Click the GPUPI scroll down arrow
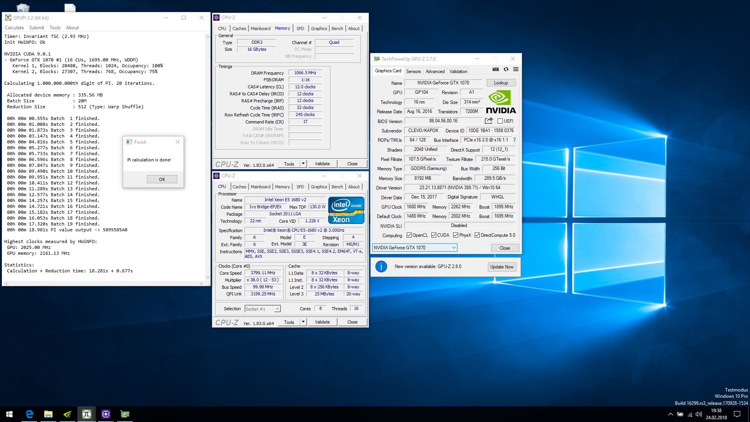Viewport: 750px width, 422px height. pyautogui.click(x=207, y=277)
